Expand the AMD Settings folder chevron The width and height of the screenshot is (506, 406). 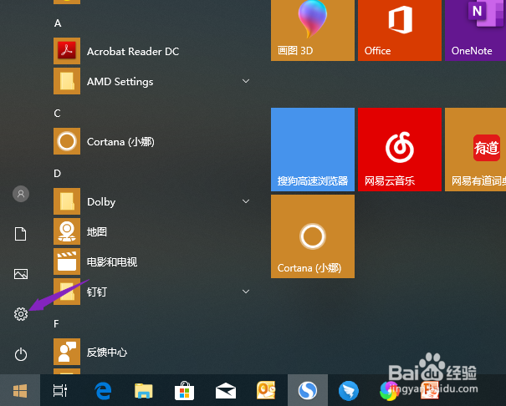coord(246,81)
